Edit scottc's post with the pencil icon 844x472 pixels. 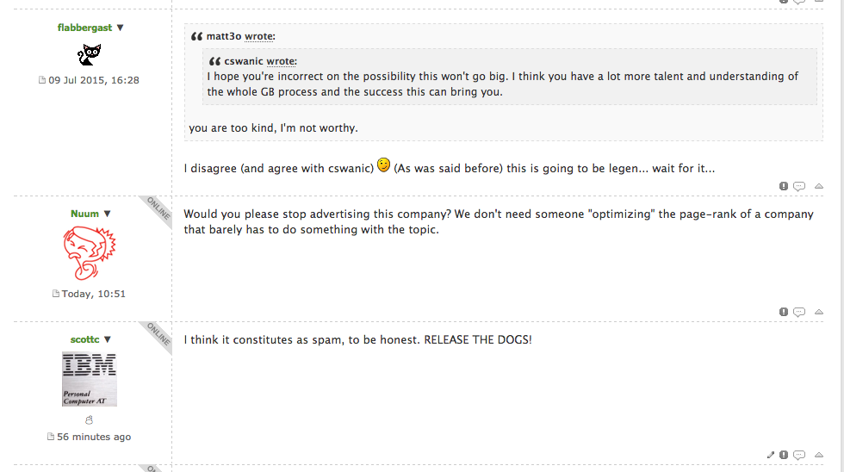tap(771, 455)
